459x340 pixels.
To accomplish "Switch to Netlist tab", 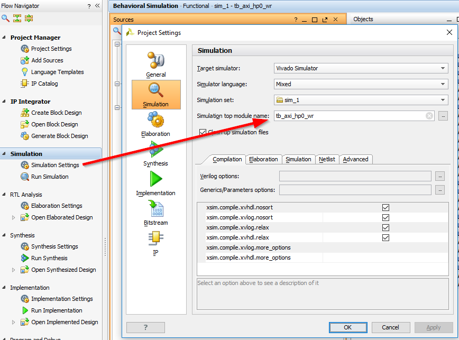I will (x=327, y=159).
